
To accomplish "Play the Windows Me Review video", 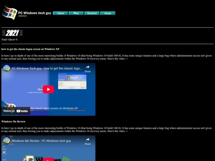I will pos(49,160).
